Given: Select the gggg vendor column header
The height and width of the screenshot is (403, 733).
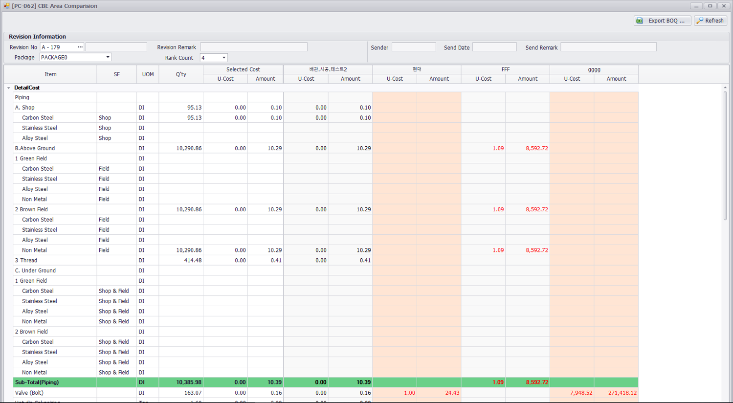Looking at the screenshot, I should tap(594, 69).
